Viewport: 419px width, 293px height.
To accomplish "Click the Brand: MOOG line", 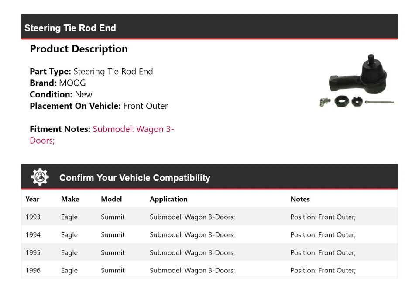I will (58, 83).
